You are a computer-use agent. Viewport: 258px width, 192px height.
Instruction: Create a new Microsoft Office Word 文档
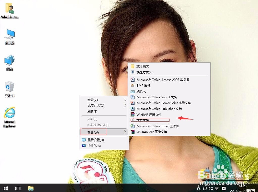tap(157, 97)
